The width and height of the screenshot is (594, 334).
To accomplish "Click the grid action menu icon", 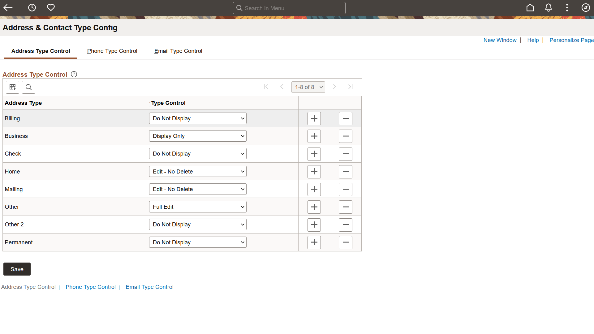I will pos(13,87).
